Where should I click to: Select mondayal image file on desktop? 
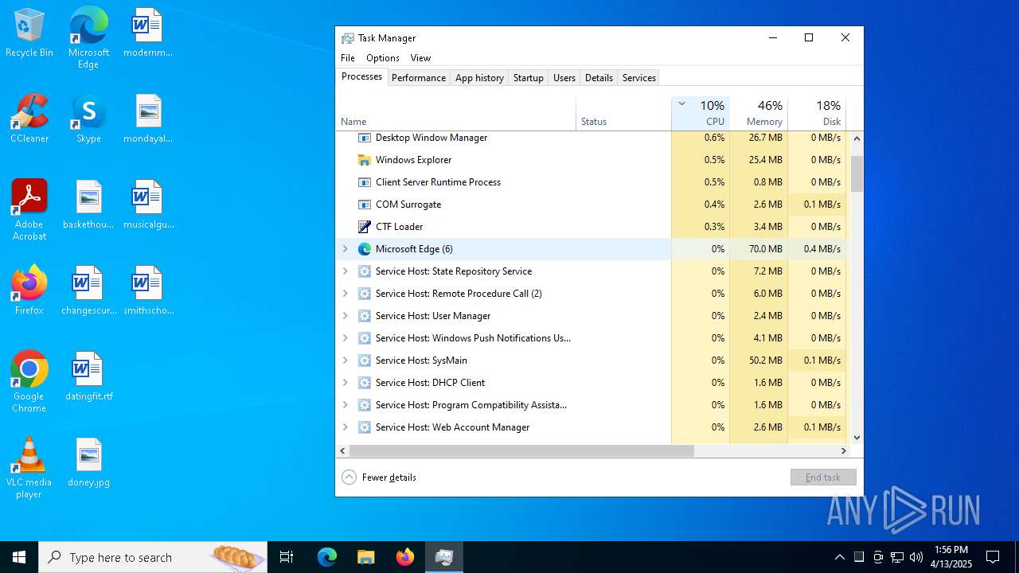pyautogui.click(x=148, y=119)
